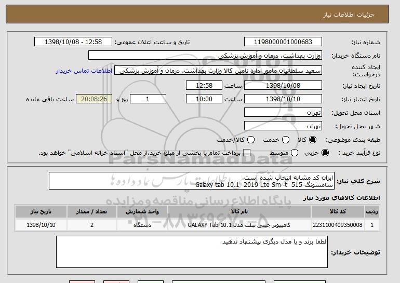This screenshot has height=283, width=400.
Task: Click the تعداد / مقدار column header
Action: tap(92, 212)
